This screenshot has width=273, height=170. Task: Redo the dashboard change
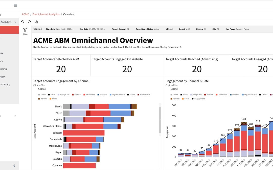tap(29, 22)
